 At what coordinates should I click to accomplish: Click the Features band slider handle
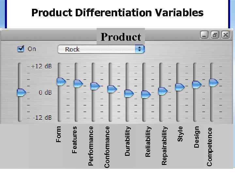pos(78,83)
